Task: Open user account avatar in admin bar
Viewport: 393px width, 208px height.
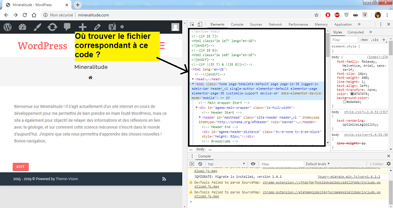Action: point(175,27)
